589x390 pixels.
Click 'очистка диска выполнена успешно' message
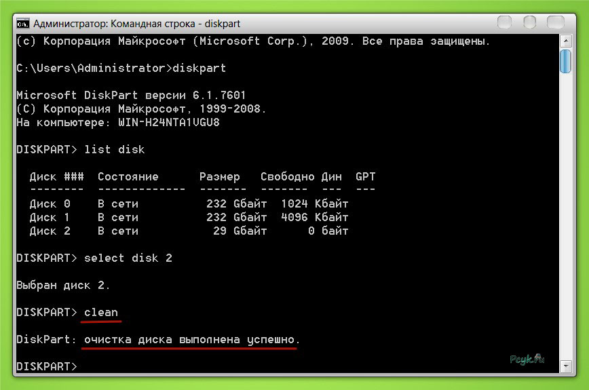189,340
